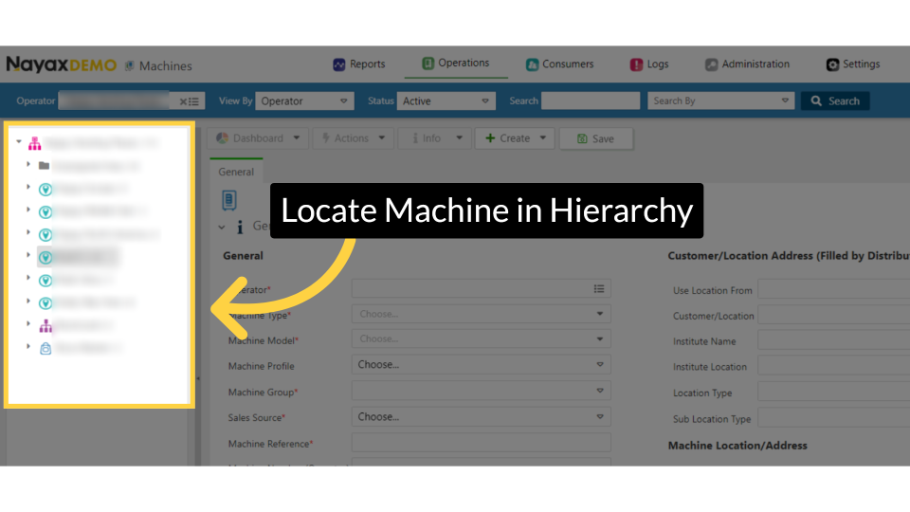Image resolution: width=910 pixels, height=512 pixels.
Task: Expand the Search By dropdown
Action: [x=721, y=101]
